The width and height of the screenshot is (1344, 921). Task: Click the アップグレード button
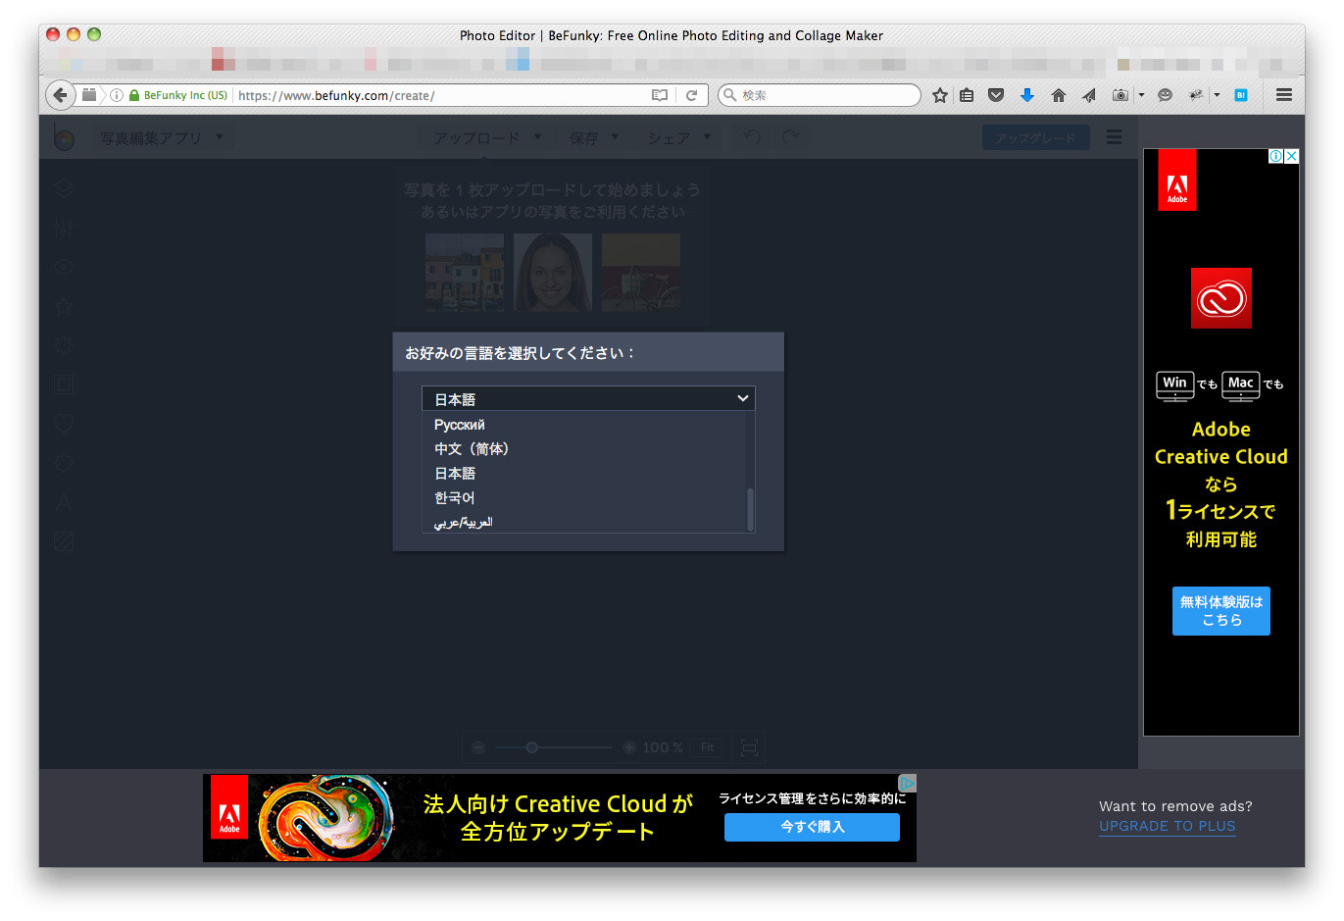pyautogui.click(x=1035, y=138)
